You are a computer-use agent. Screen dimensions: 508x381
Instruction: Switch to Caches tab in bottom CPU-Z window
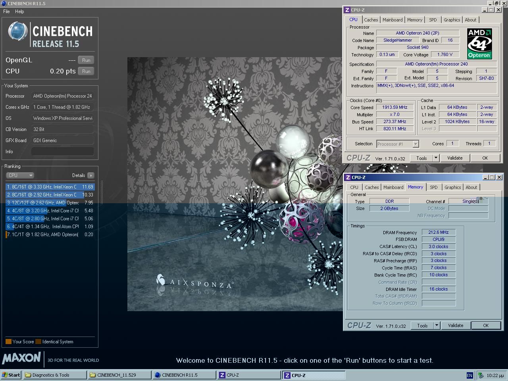372,187
